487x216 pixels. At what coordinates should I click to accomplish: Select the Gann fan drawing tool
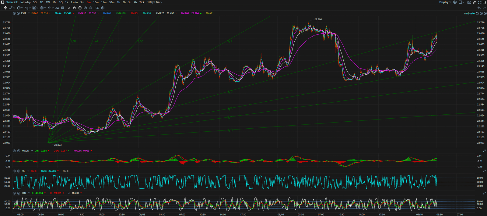click(x=34, y=8)
